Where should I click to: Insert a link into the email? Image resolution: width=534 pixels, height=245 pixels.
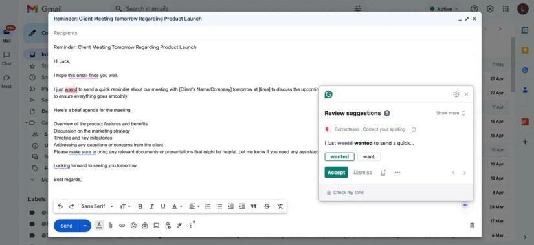[x=122, y=225]
